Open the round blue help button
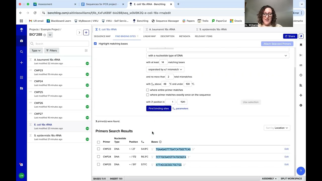 click(301, 171)
